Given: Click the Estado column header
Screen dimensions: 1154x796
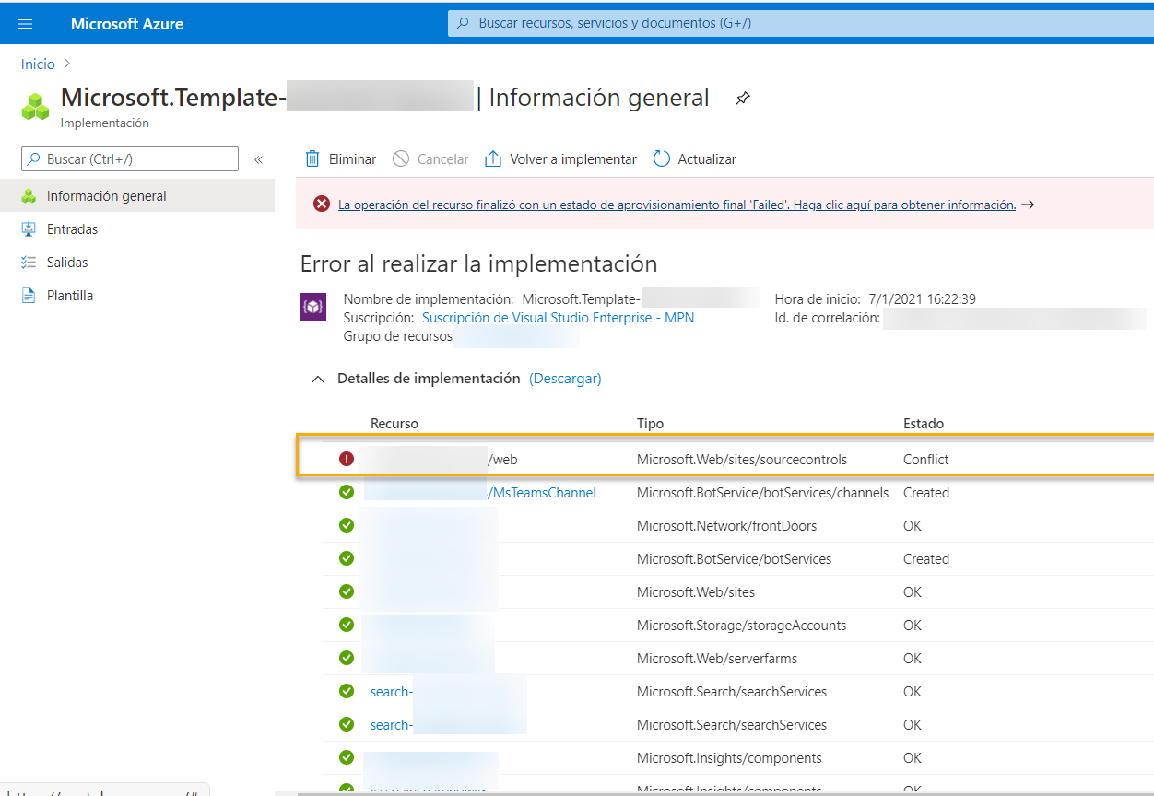Looking at the screenshot, I should coord(924,424).
